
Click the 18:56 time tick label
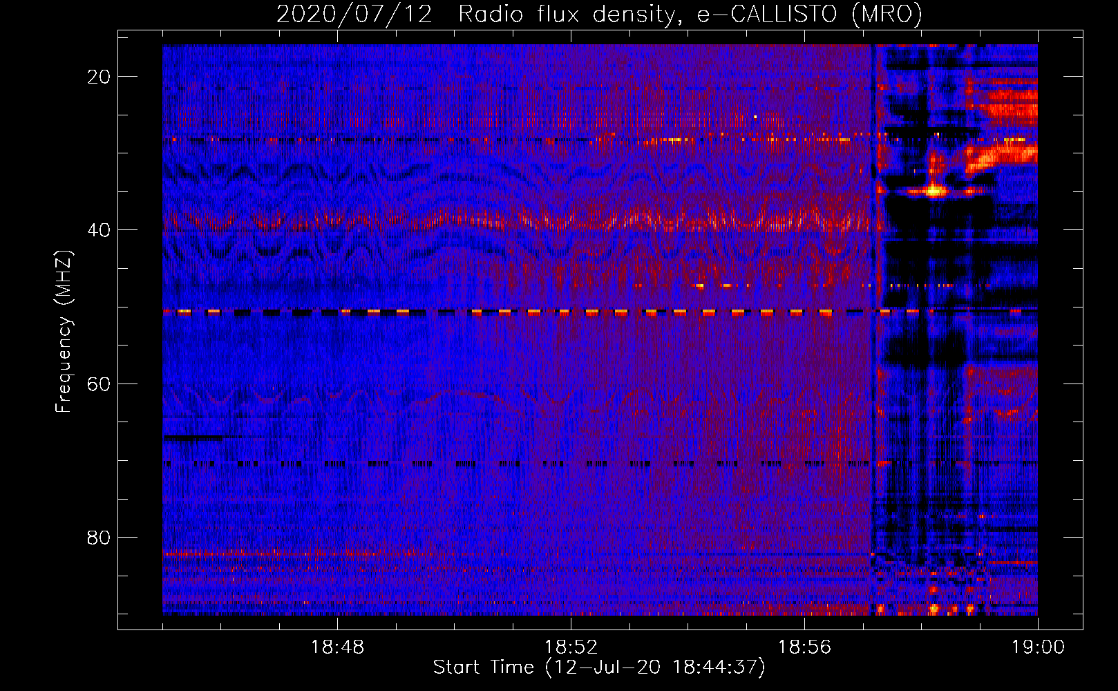[x=804, y=647]
